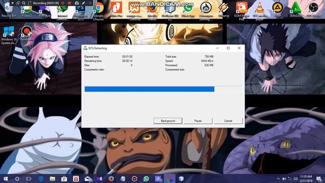325x183 pixels.
Task: Click the Background button in extracting dialog
Action: tap(168, 121)
